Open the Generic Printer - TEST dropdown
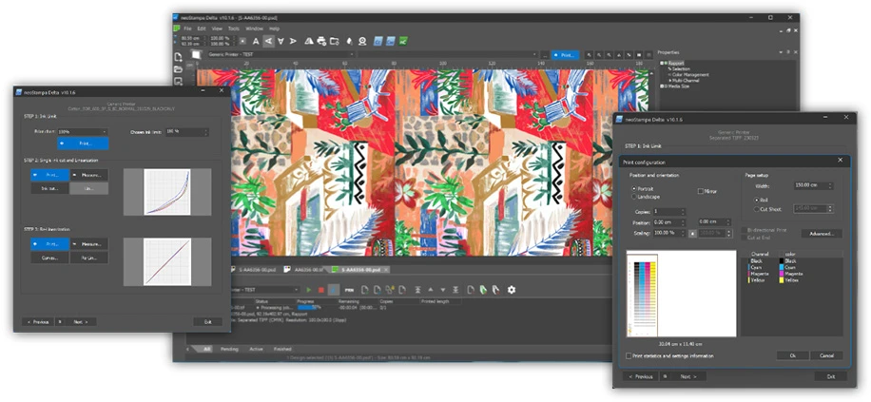The image size is (871, 402). pyautogui.click(x=281, y=54)
